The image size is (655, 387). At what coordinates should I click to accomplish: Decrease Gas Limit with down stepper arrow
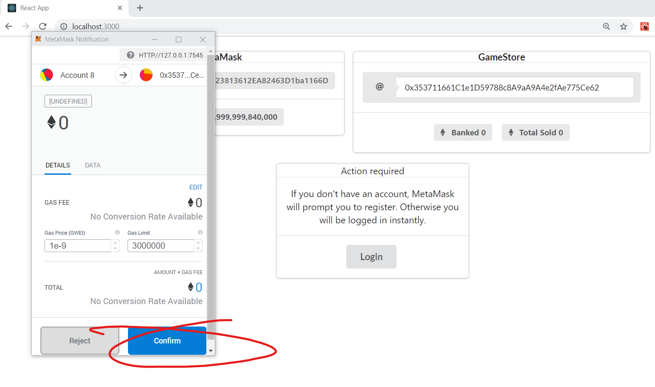[198, 249]
